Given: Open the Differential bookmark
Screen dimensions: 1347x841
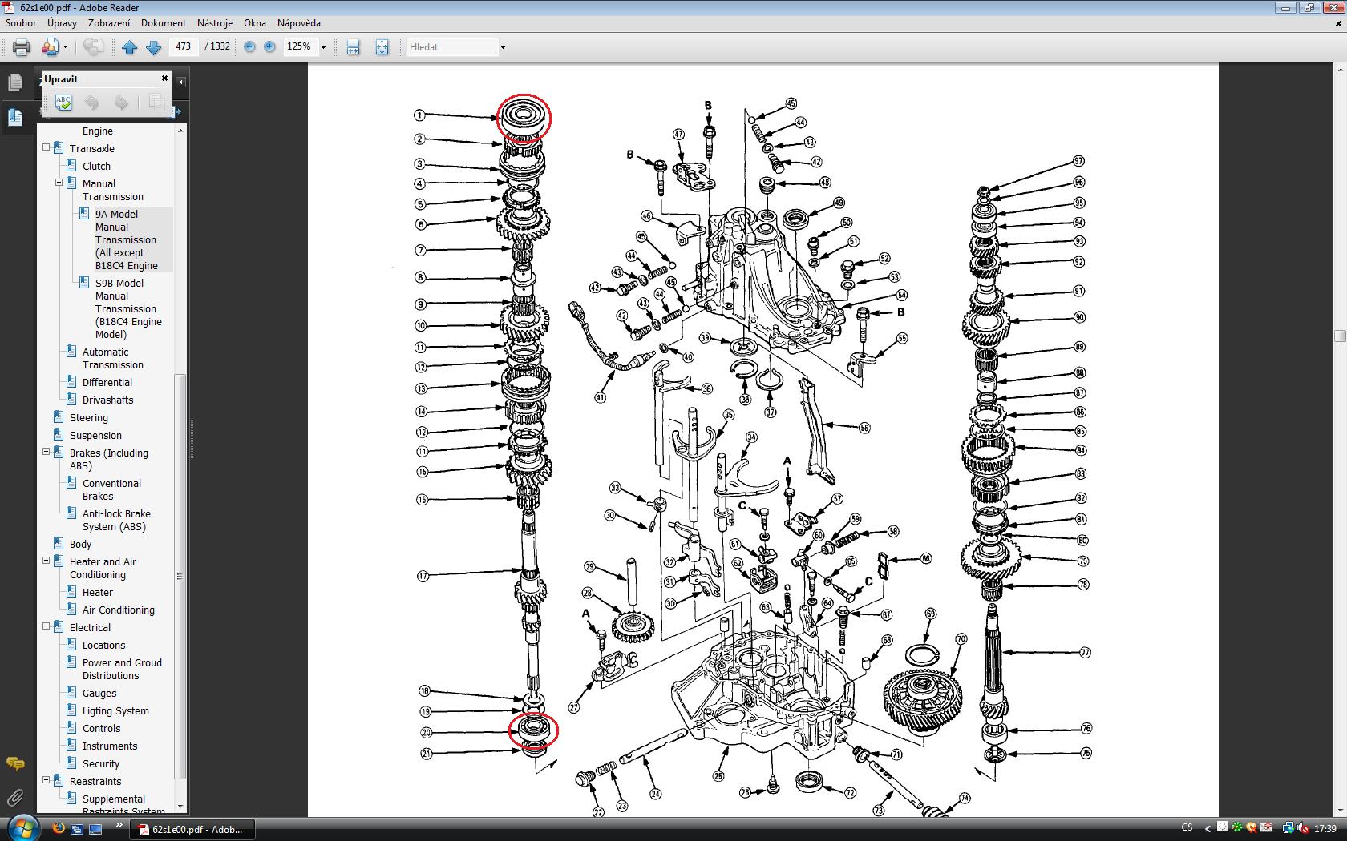Looking at the screenshot, I should [x=107, y=382].
